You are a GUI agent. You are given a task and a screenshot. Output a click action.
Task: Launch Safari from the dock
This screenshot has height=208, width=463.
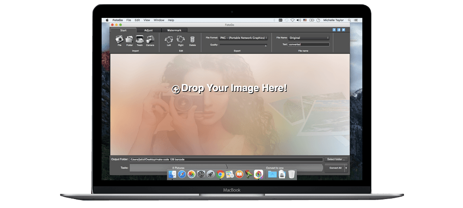(x=182, y=175)
